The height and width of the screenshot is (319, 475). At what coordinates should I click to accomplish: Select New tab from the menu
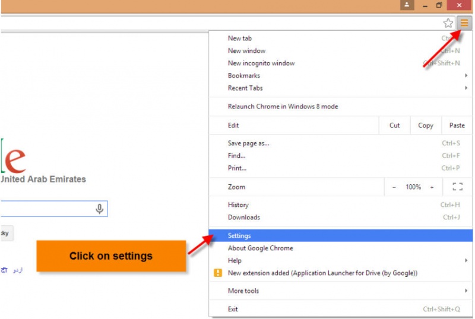click(x=340, y=39)
